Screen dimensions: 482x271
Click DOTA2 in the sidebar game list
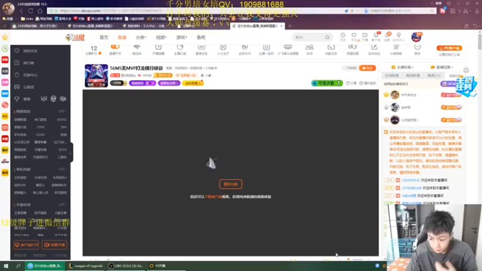point(62,119)
